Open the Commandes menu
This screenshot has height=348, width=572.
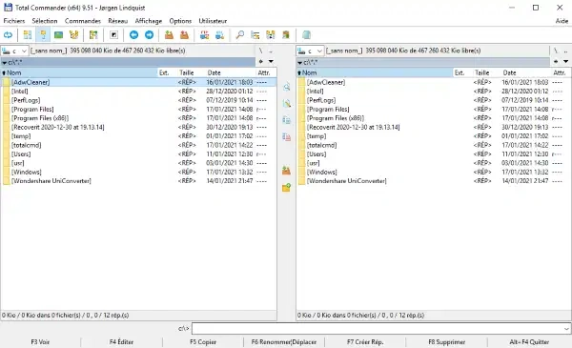coord(83,21)
